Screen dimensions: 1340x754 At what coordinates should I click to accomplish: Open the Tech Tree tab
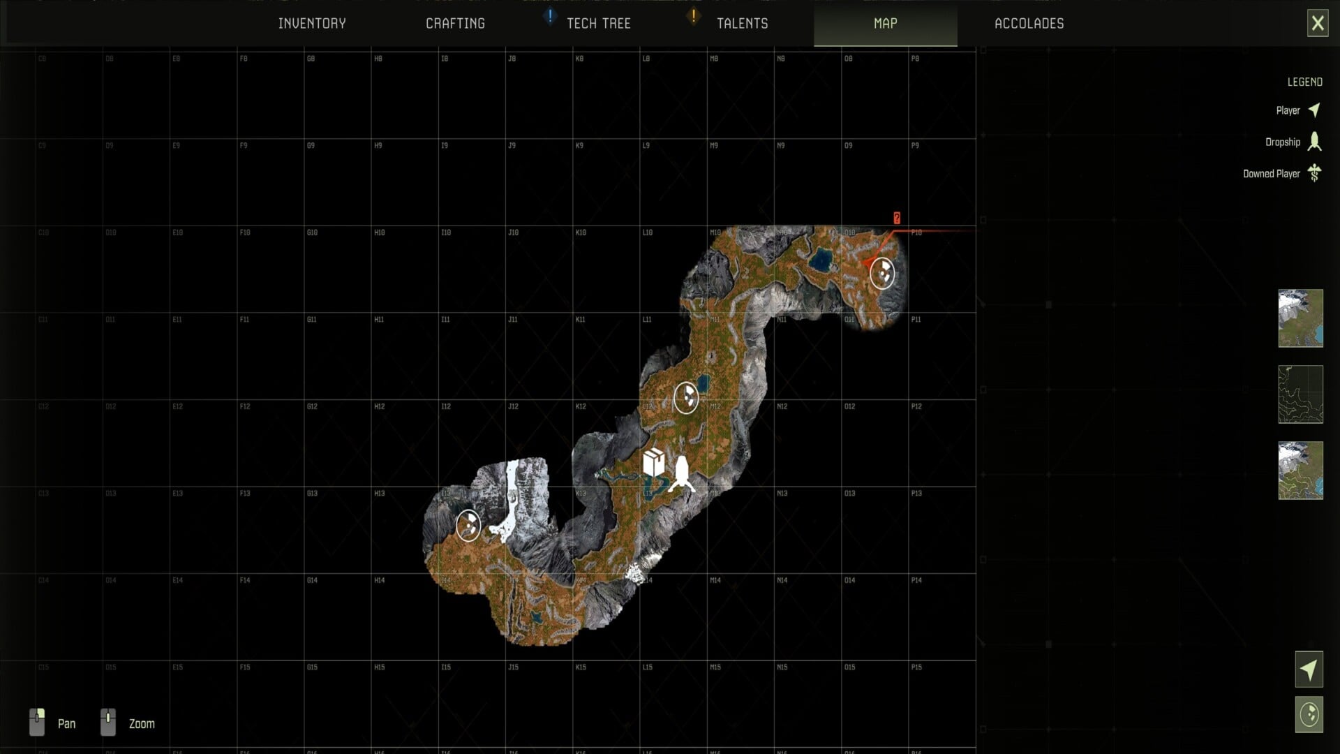(x=598, y=24)
